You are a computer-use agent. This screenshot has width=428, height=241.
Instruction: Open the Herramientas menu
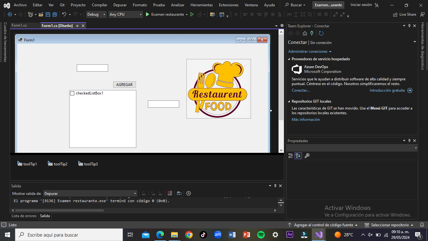201,5
